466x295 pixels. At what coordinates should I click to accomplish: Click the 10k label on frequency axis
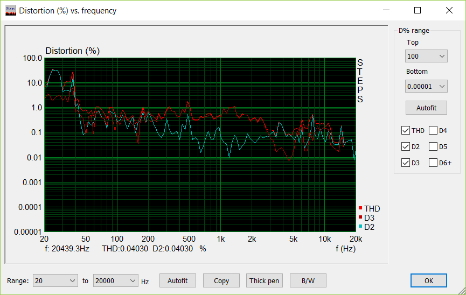[x=324, y=239]
